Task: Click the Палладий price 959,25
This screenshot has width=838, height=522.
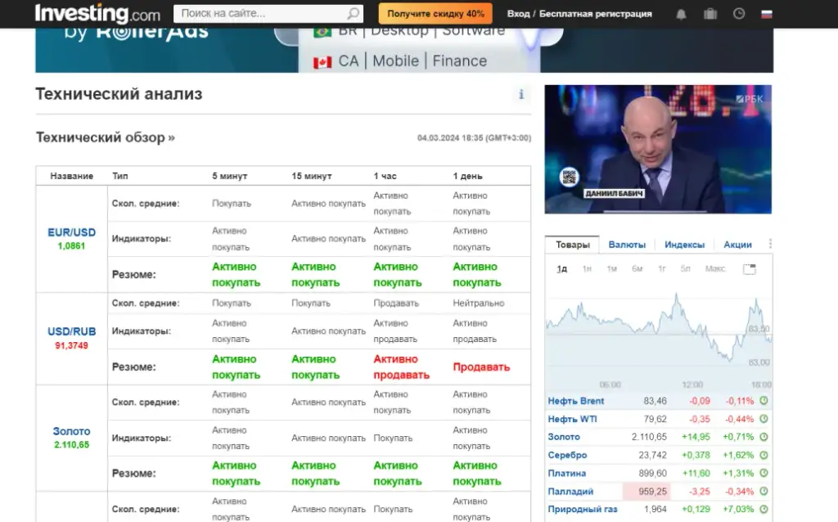Action: [652, 492]
